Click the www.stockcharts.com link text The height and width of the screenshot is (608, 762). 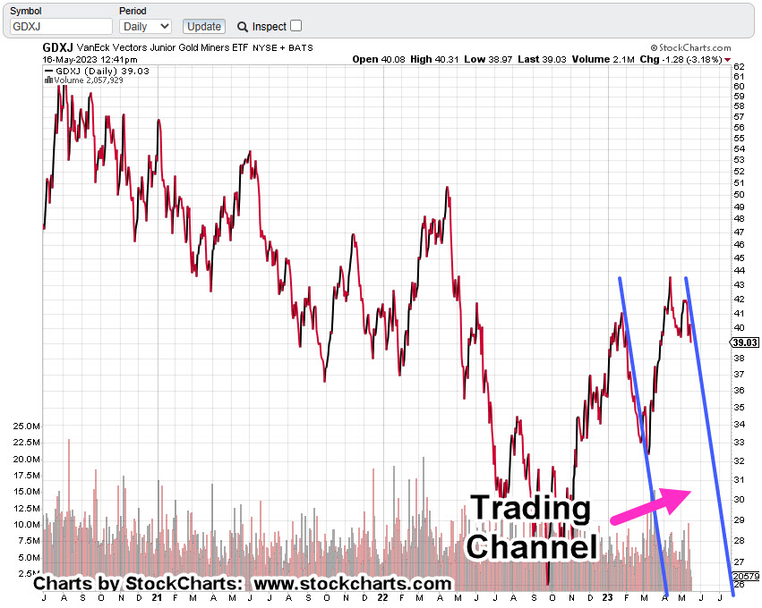(352, 584)
